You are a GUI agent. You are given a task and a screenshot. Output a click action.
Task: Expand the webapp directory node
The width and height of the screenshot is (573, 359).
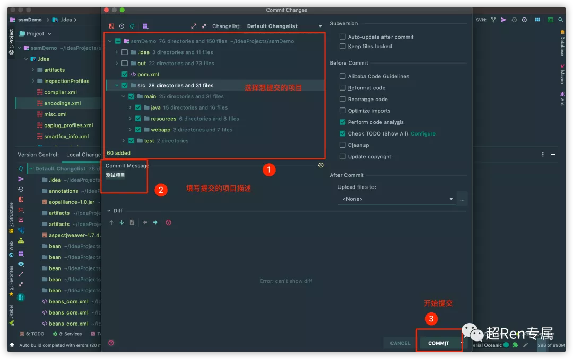130,130
